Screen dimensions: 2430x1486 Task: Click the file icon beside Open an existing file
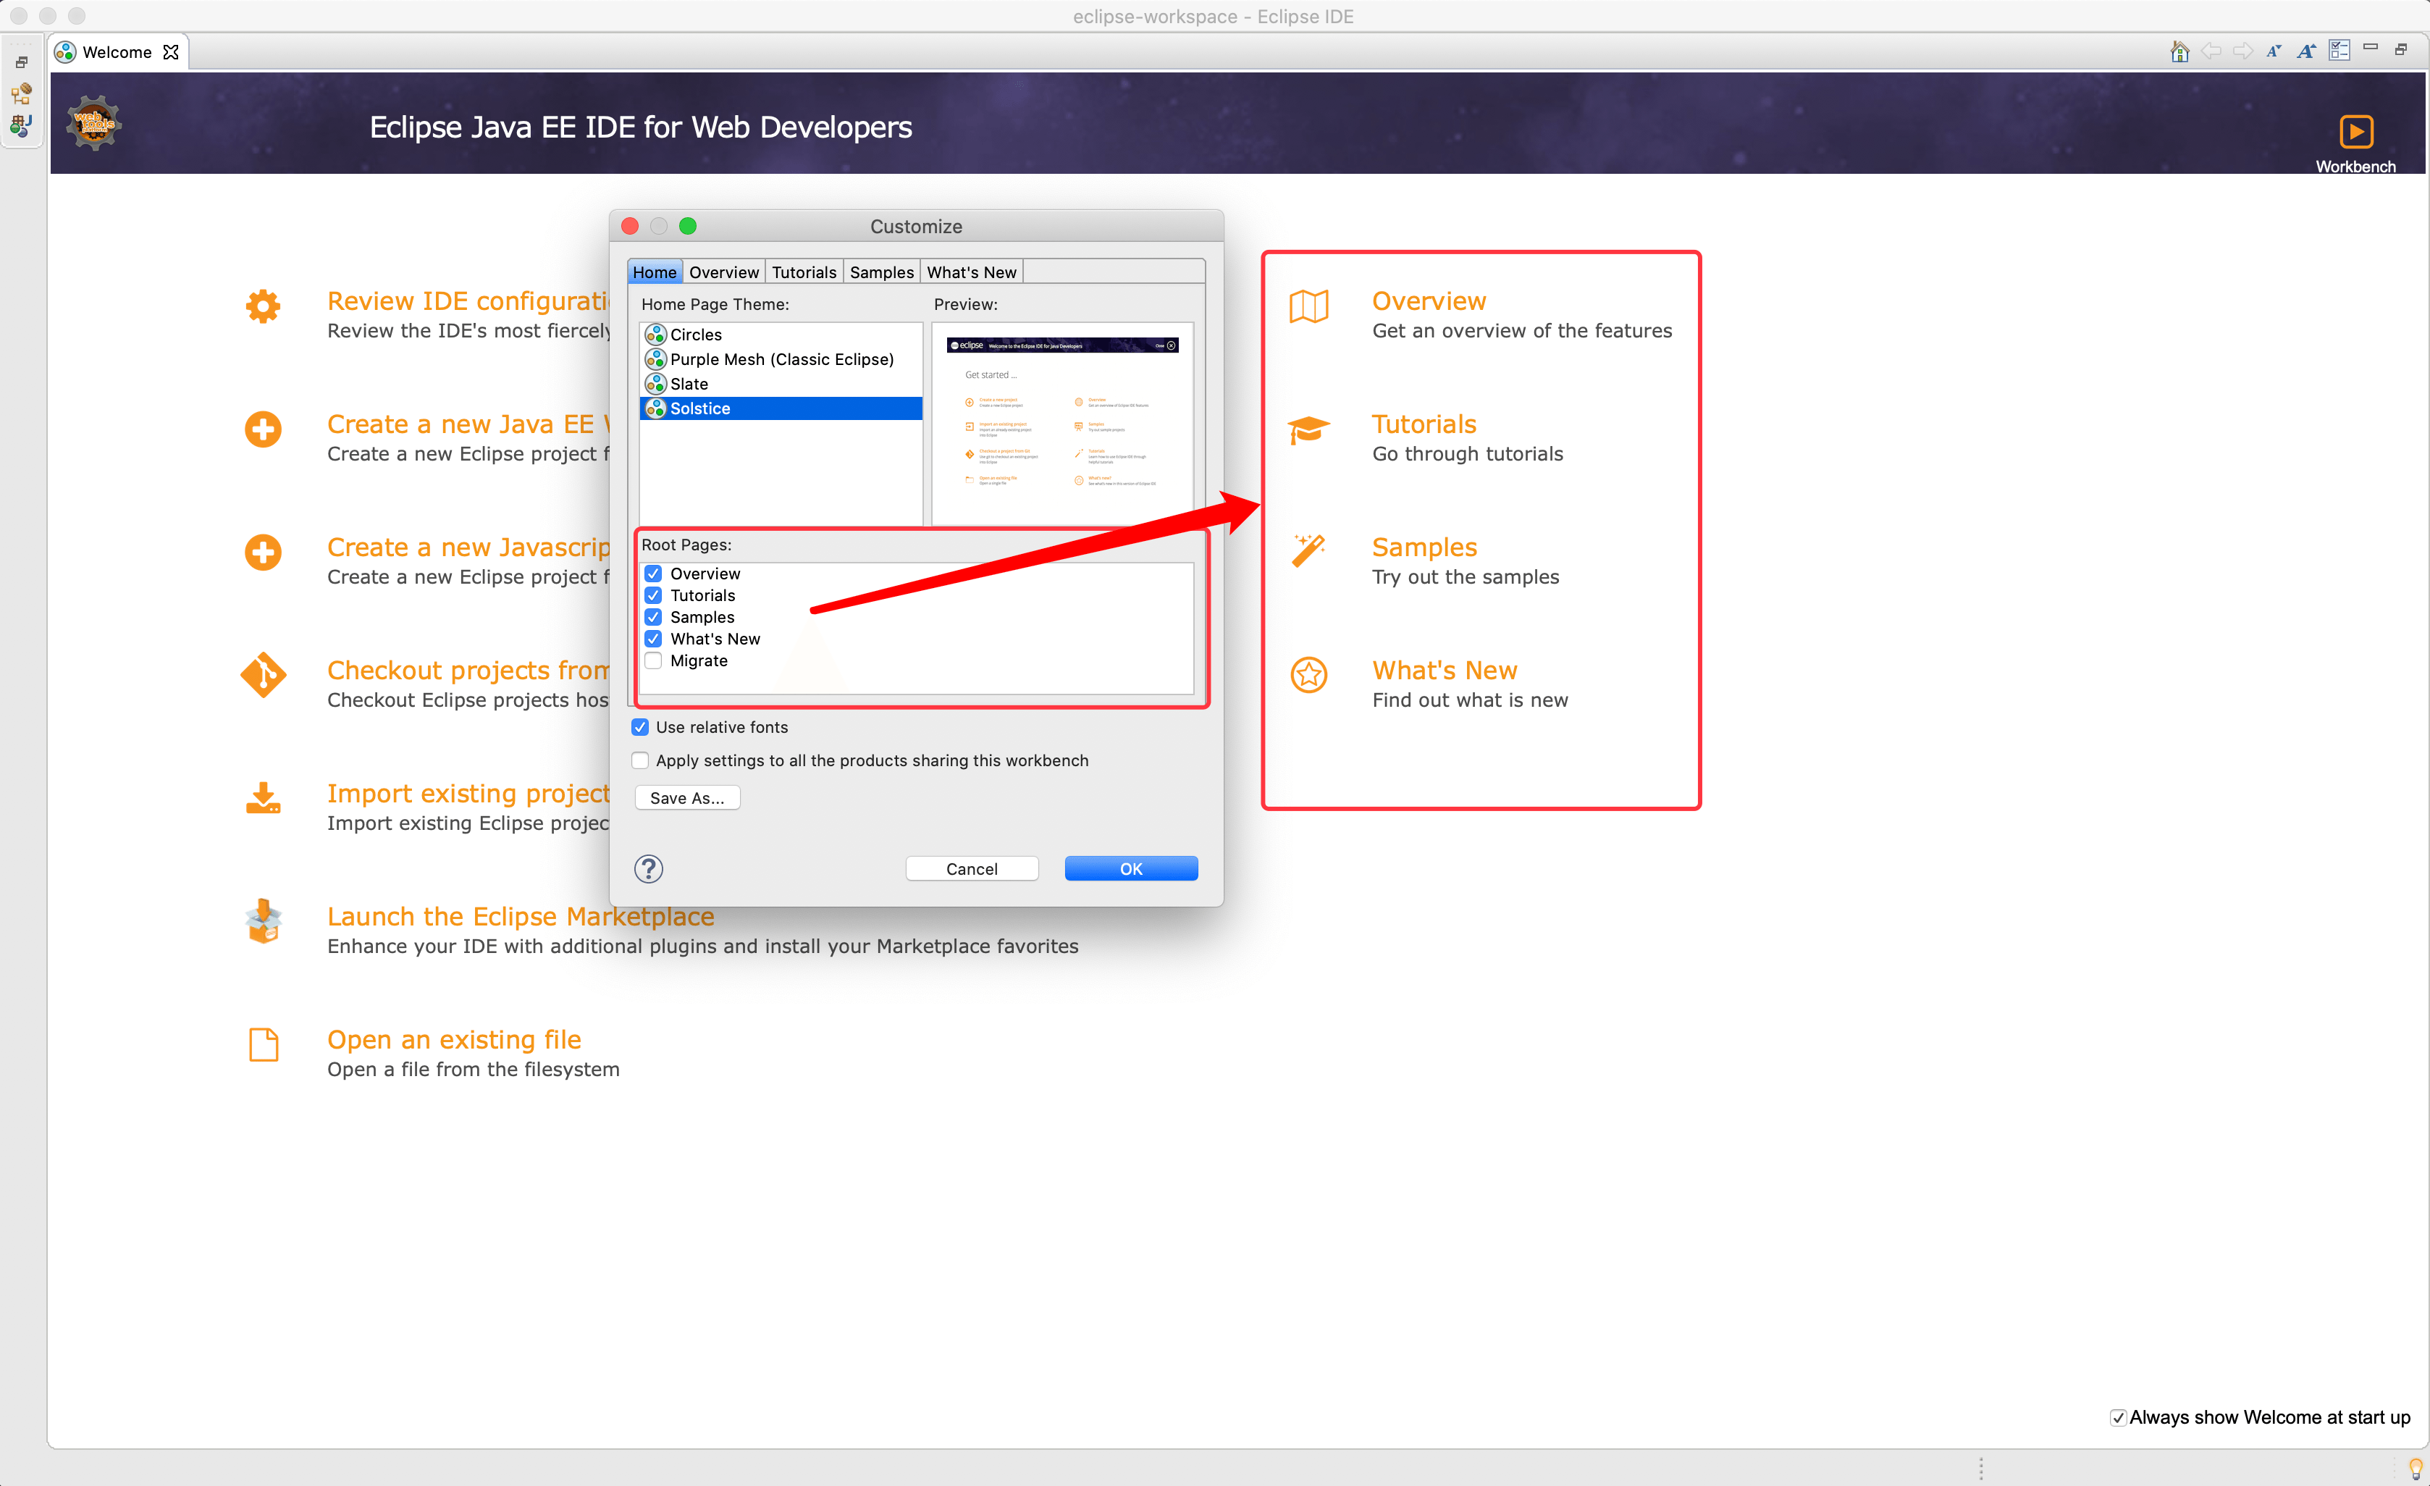point(264,1044)
